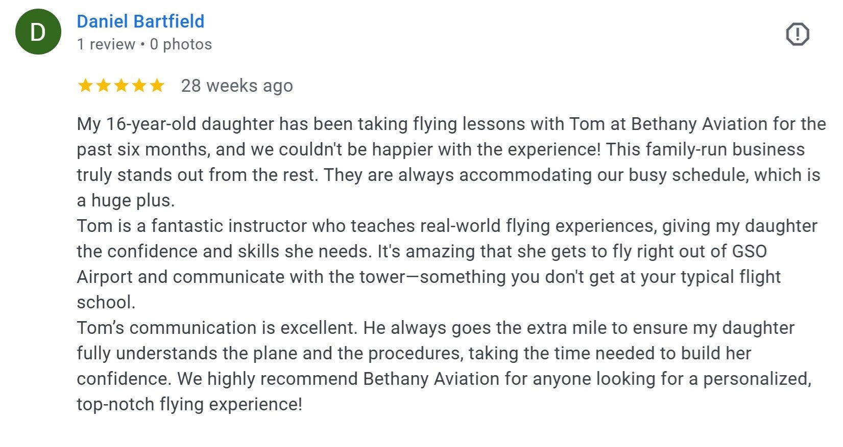Screen dimensions: 843x447
Task: Click the third gold rating star
Action: pos(121,86)
